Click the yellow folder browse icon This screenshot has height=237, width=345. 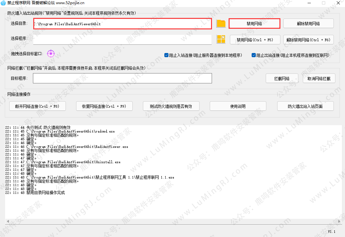(x=221, y=24)
